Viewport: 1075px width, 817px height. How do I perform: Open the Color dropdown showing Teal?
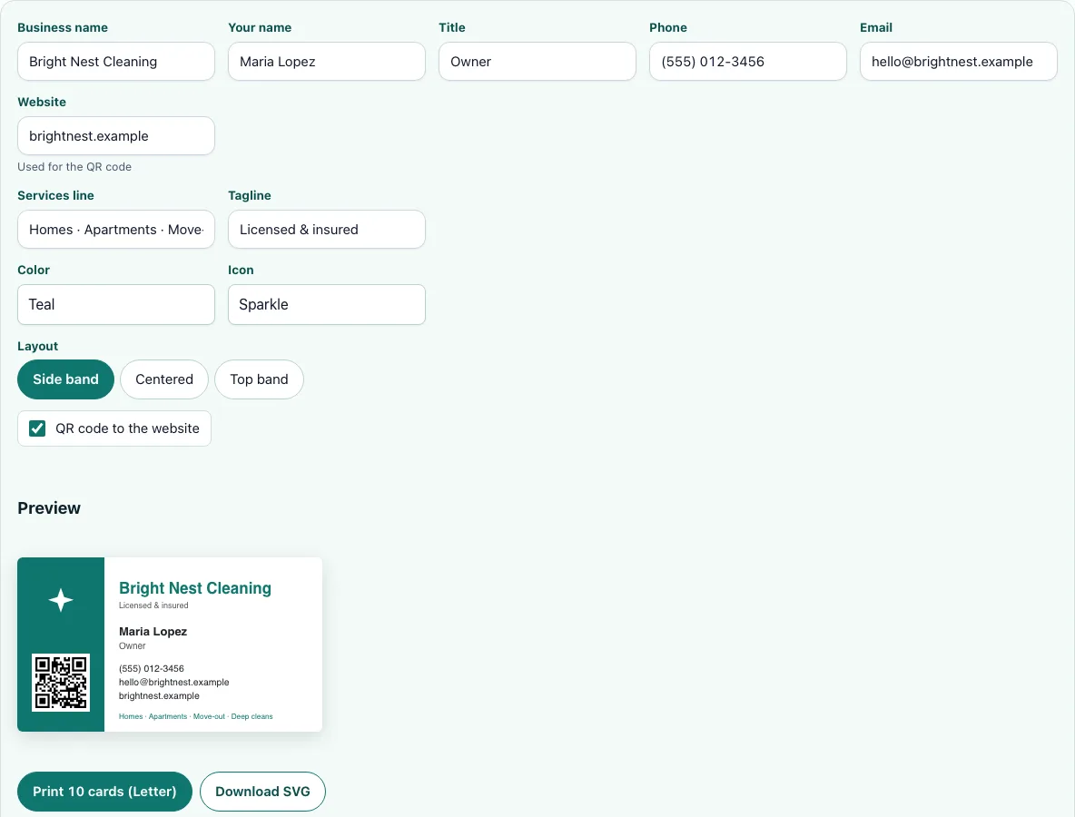point(116,304)
